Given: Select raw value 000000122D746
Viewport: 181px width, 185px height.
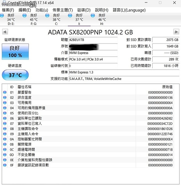Looking at the screenshot, I should (160, 134).
